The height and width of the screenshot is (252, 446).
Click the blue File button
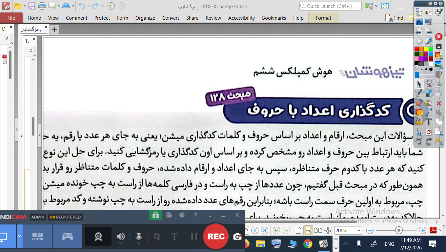click(11, 18)
